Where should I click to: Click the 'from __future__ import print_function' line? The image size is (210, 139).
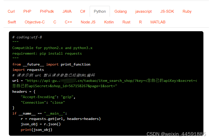(51, 65)
